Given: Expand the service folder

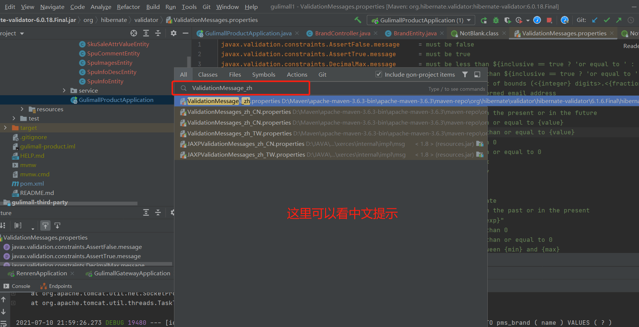Looking at the screenshot, I should tap(64, 90).
